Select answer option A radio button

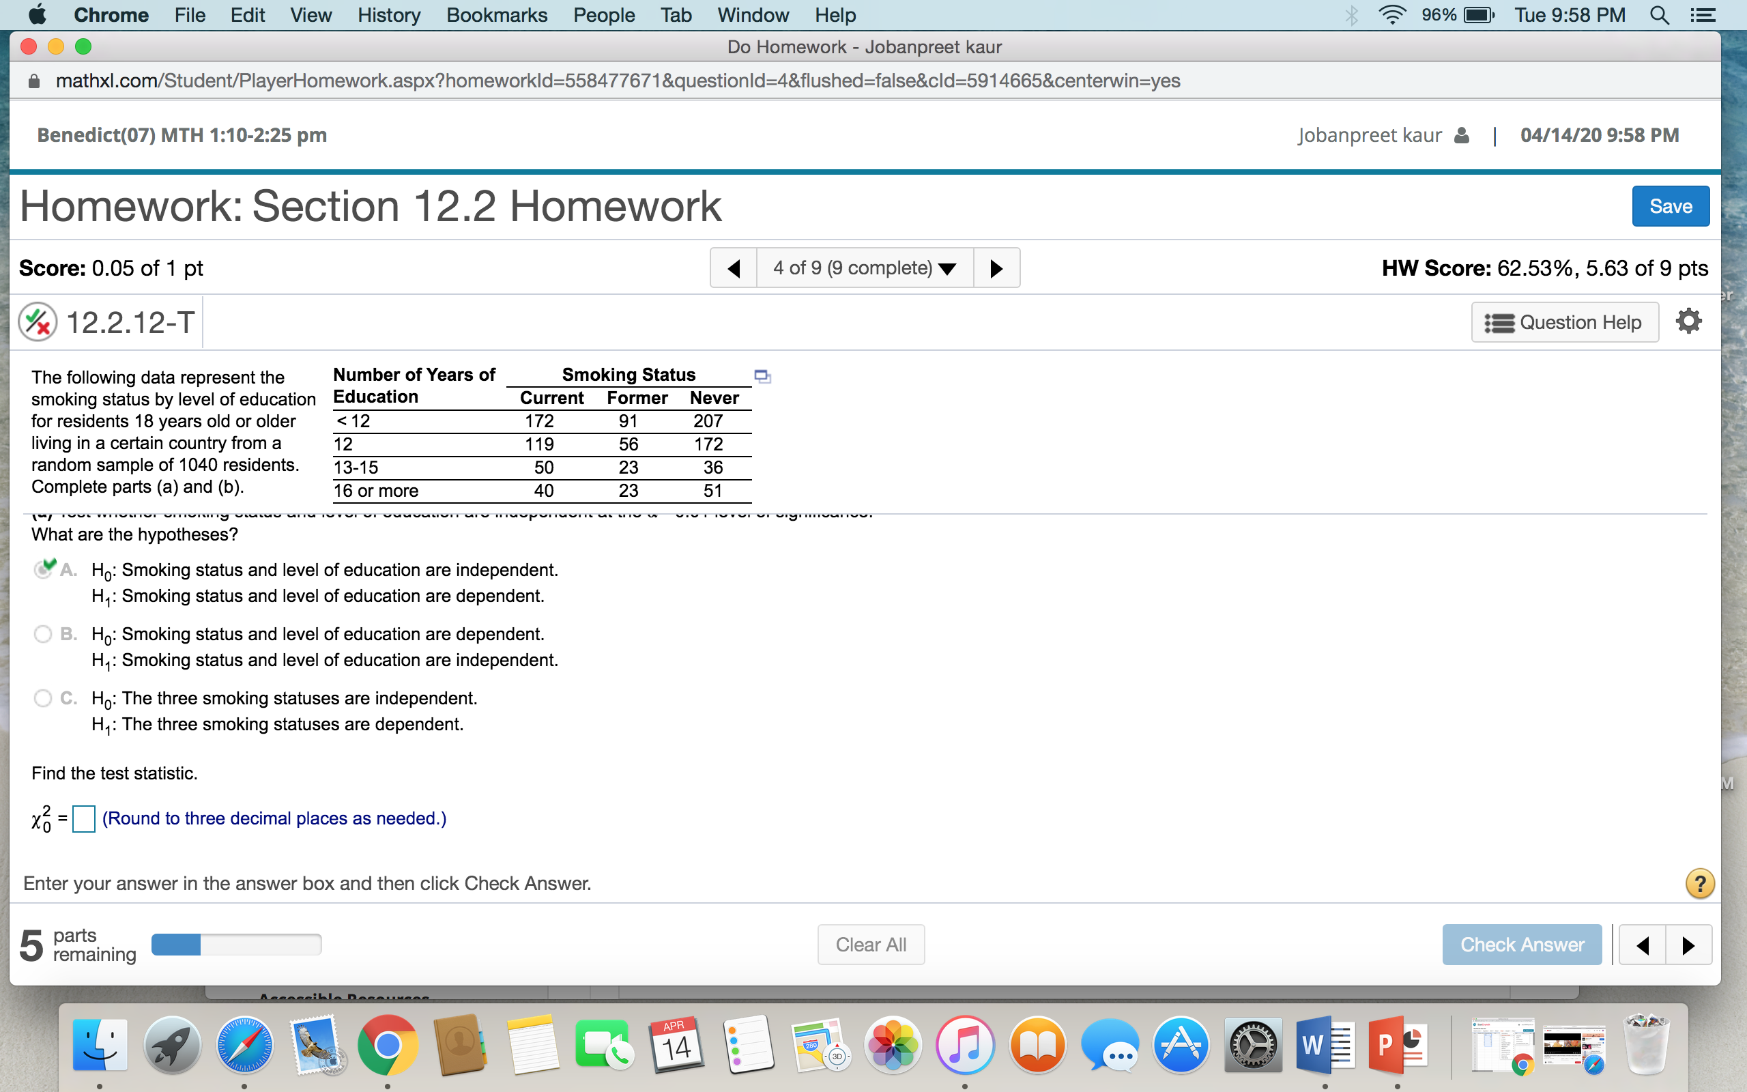click(43, 570)
